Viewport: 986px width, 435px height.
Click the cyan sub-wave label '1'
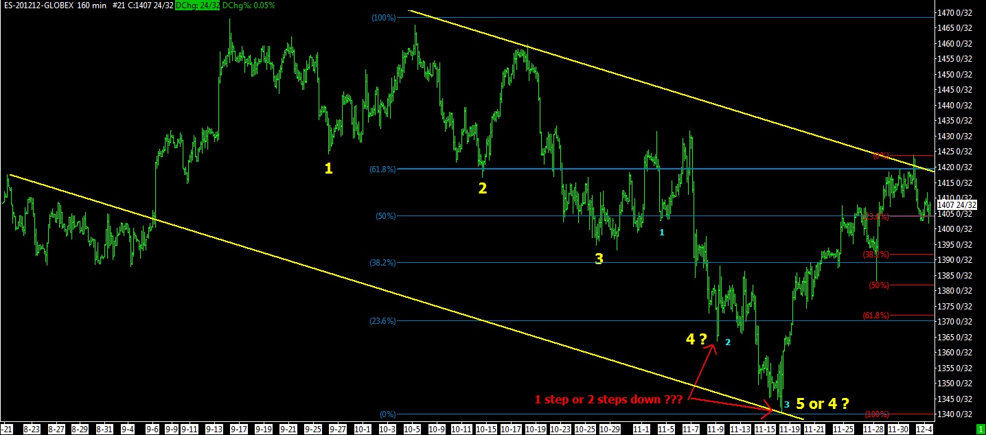(x=662, y=233)
